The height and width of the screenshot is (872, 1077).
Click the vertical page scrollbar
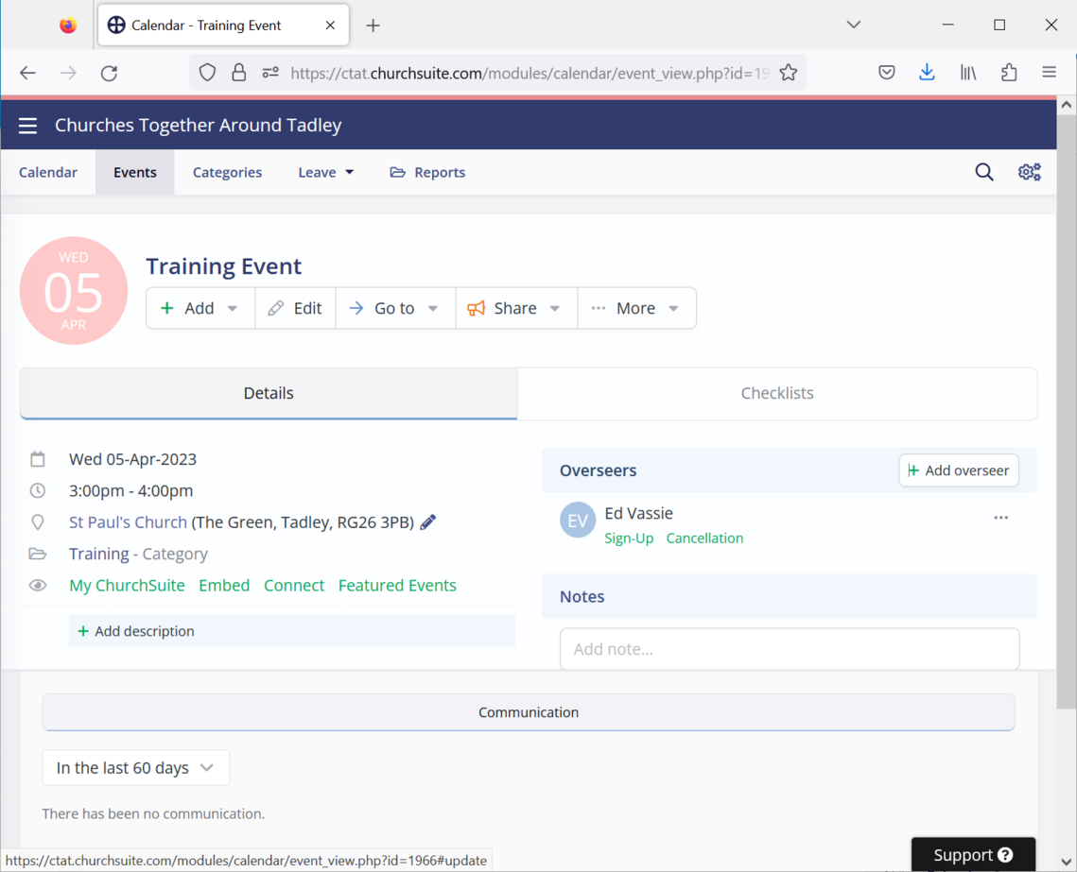(x=1066, y=412)
